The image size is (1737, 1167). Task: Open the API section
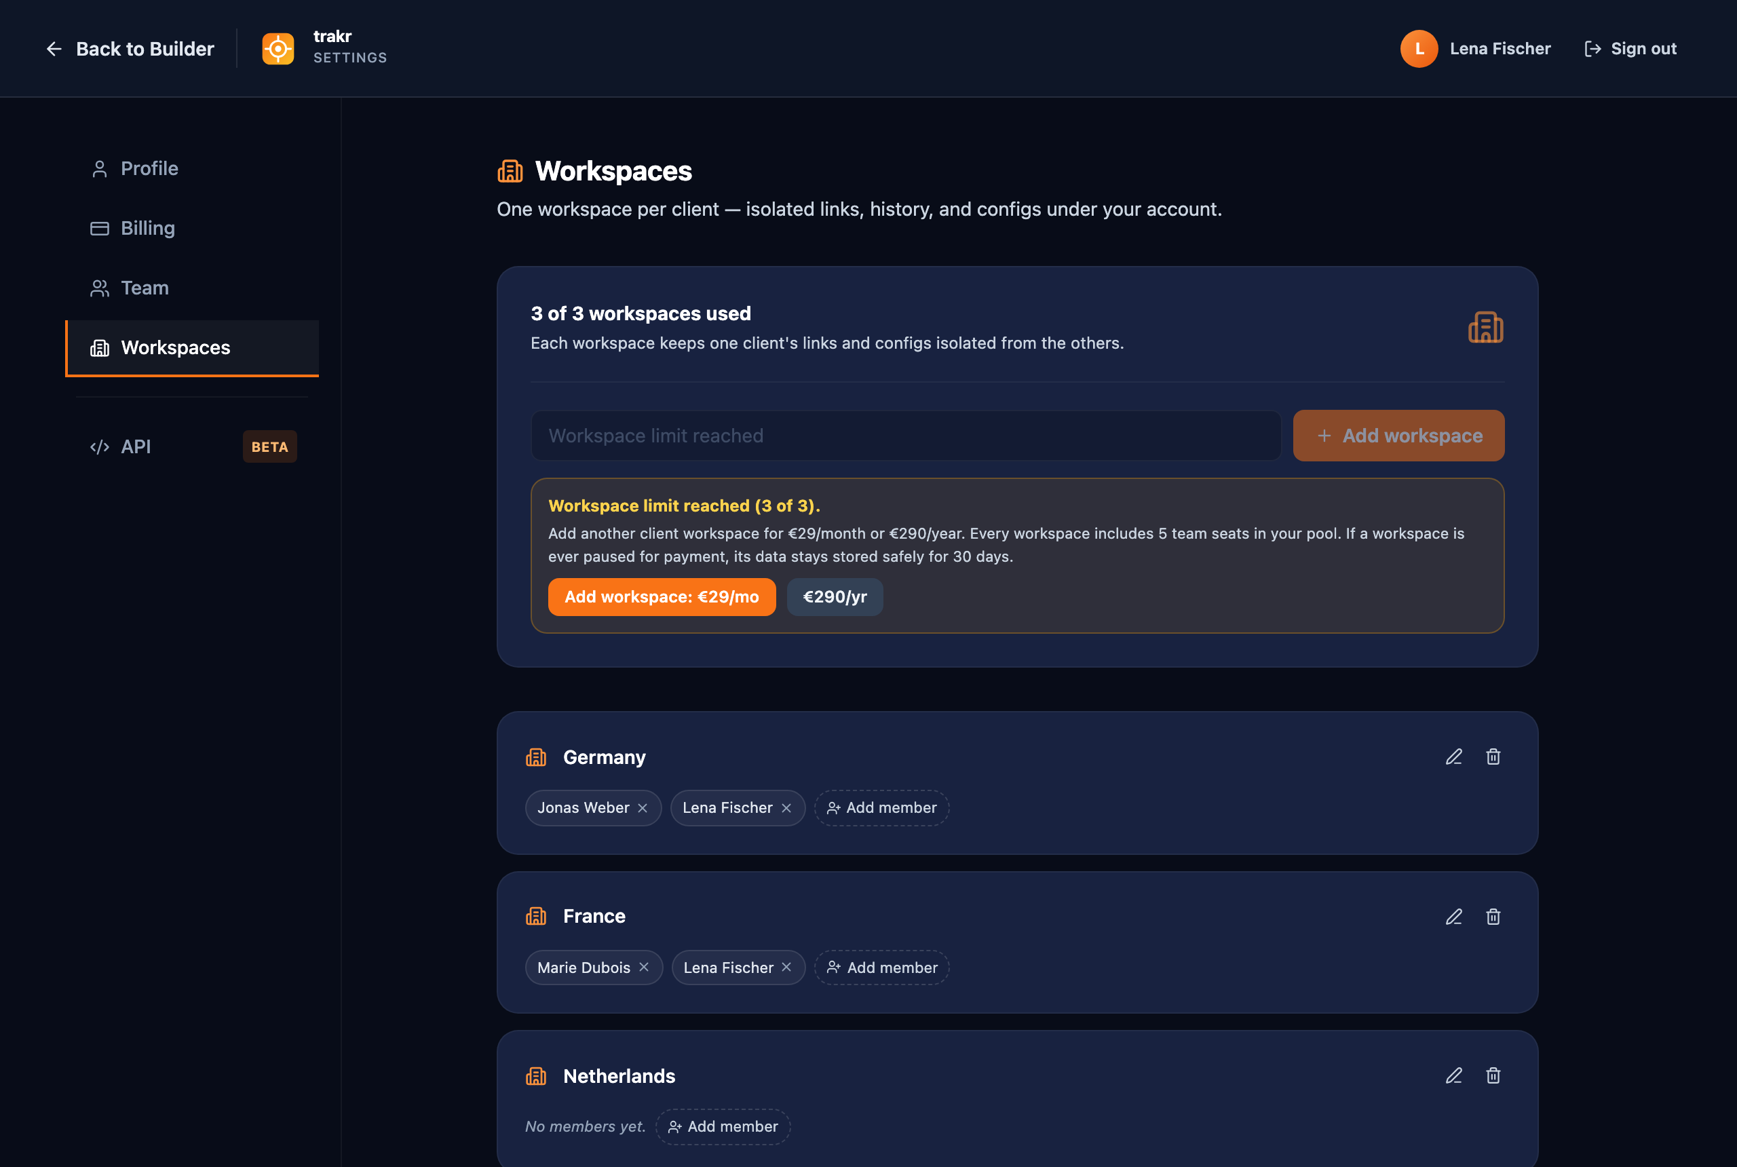coord(192,446)
